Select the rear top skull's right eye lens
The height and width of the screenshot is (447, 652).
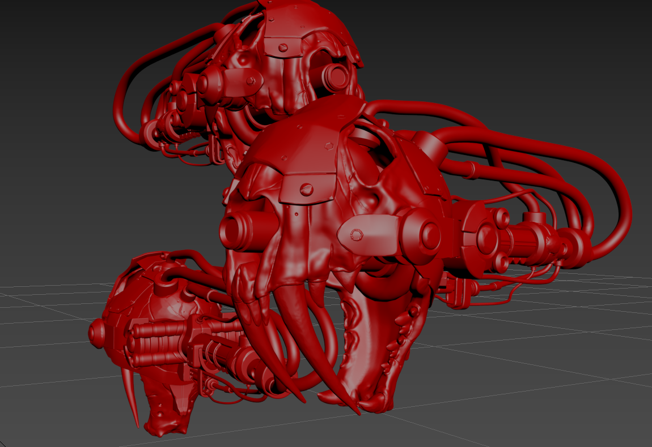pyautogui.click(x=336, y=76)
